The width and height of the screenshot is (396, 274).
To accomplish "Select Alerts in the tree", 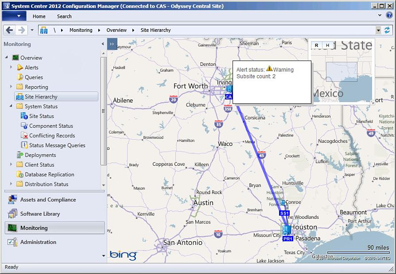I will pos(31,68).
